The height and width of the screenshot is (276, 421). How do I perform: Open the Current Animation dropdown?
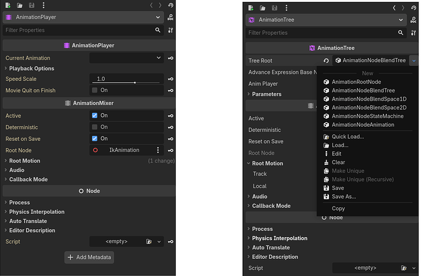[x=126, y=58]
